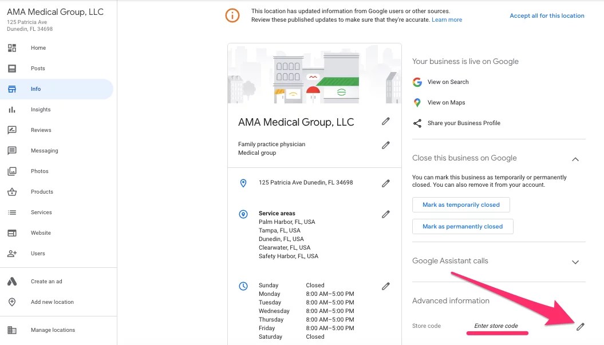Click the clock icon beside hours

pyautogui.click(x=243, y=286)
